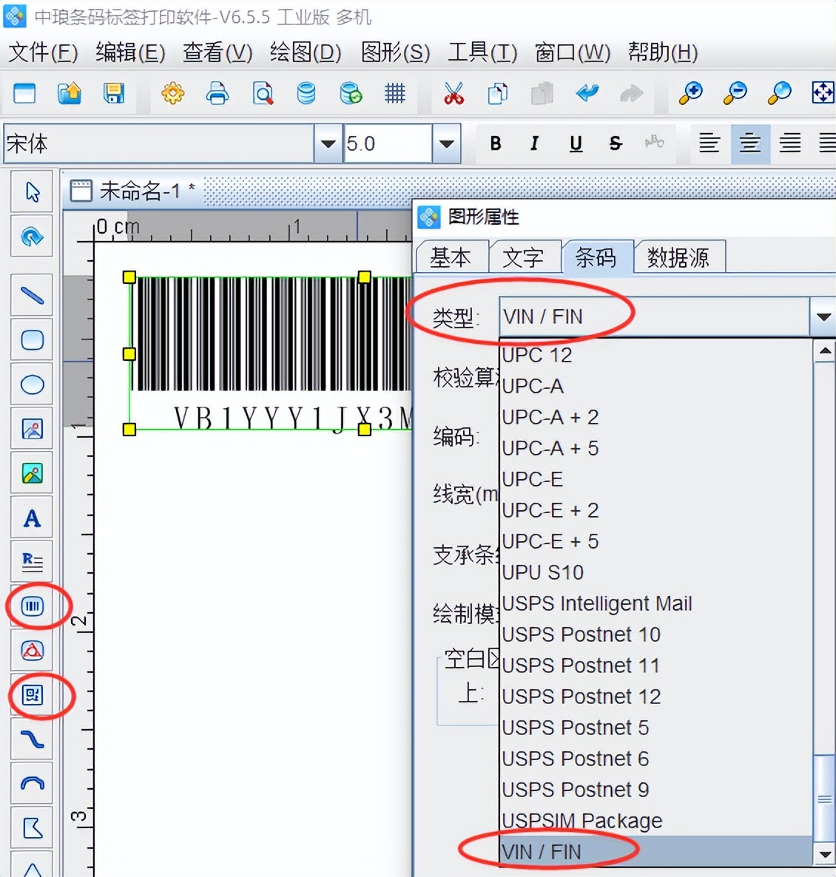Apply right text alignment
836x877 pixels.
(x=790, y=143)
